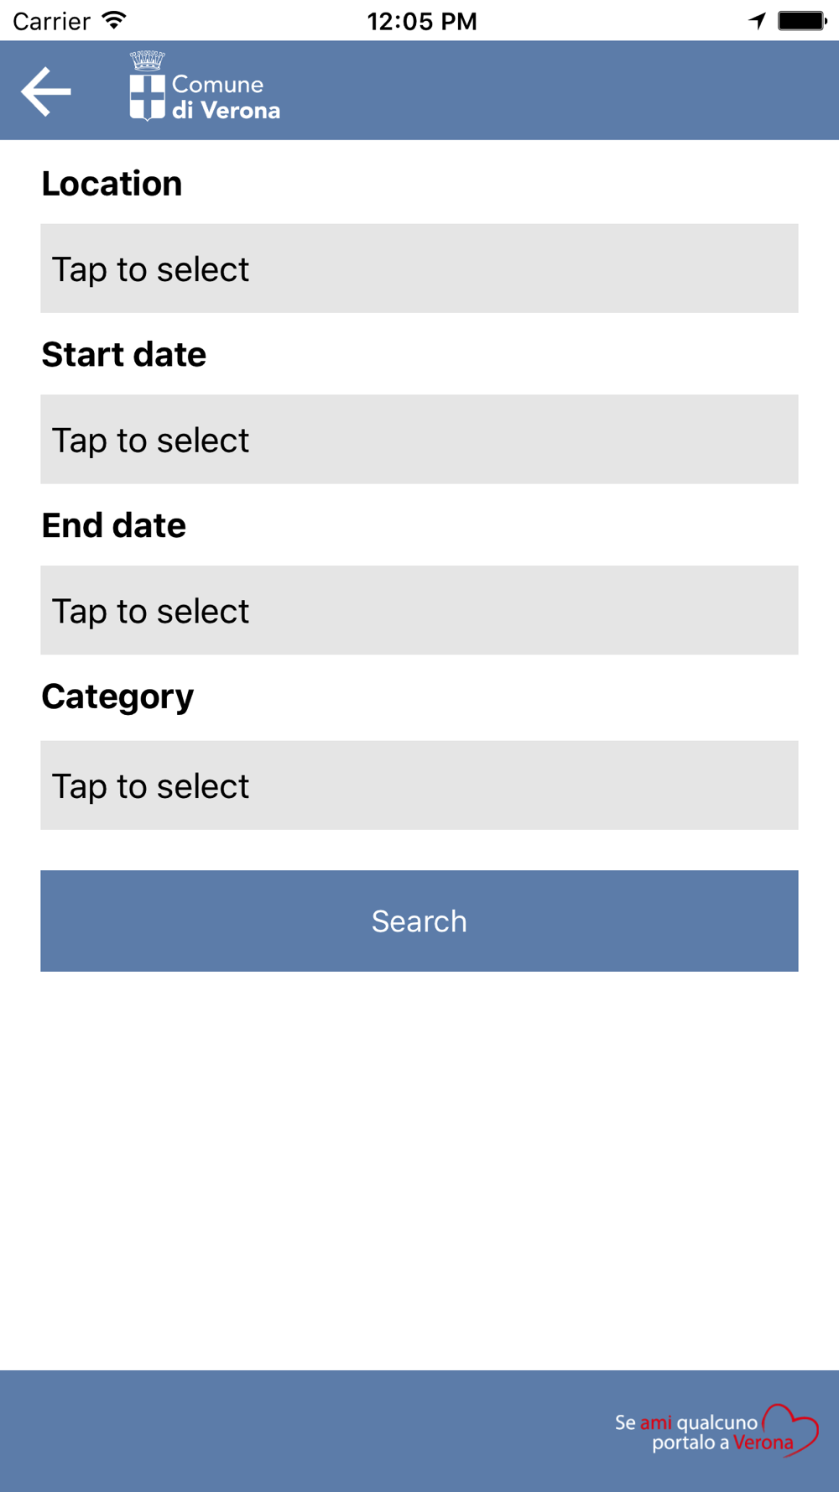The height and width of the screenshot is (1492, 839).
Task: Open the Location selector field
Action: click(419, 269)
